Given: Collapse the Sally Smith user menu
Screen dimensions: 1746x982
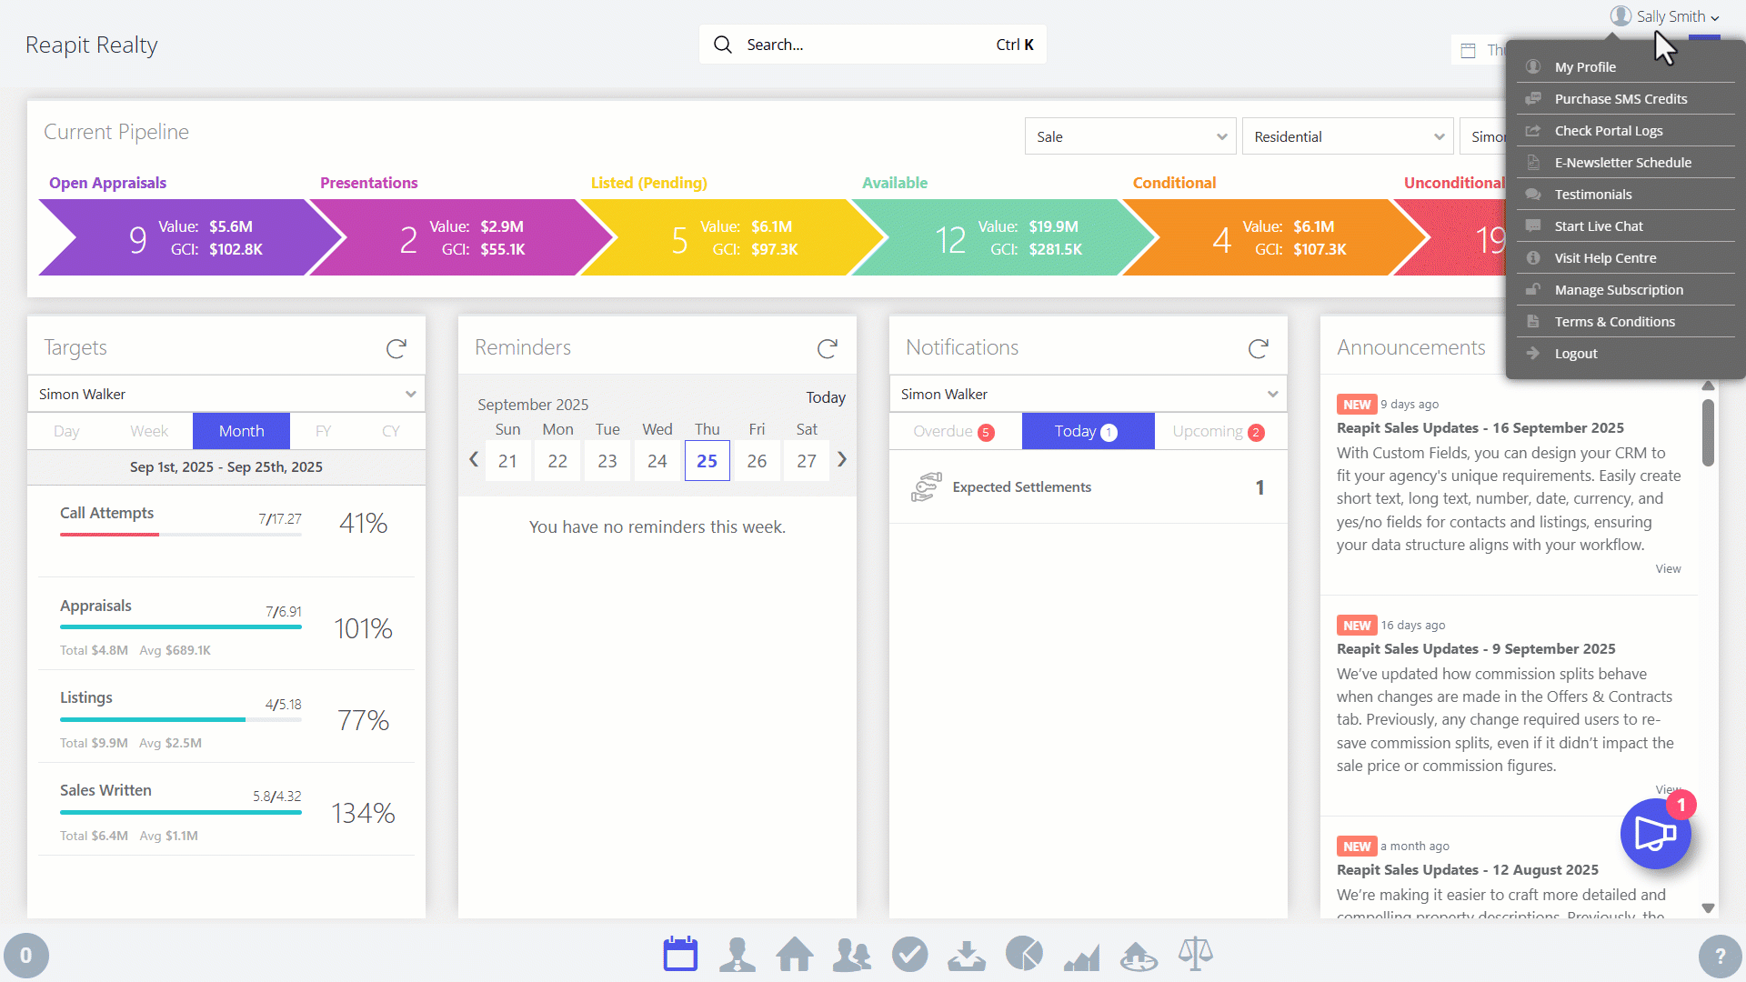Looking at the screenshot, I should tap(1665, 16).
